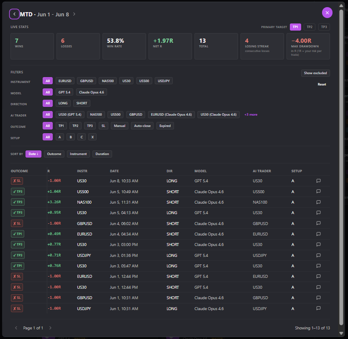348x339 pixels.
Task: Go to next page in pagination
Action: (x=50, y=328)
